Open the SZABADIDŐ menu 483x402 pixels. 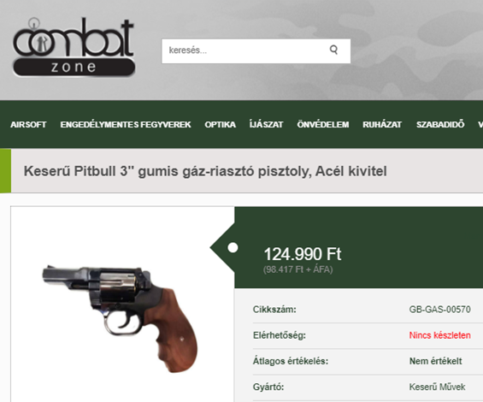440,125
